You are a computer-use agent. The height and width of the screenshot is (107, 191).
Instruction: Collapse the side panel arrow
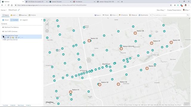(x=41, y=20)
